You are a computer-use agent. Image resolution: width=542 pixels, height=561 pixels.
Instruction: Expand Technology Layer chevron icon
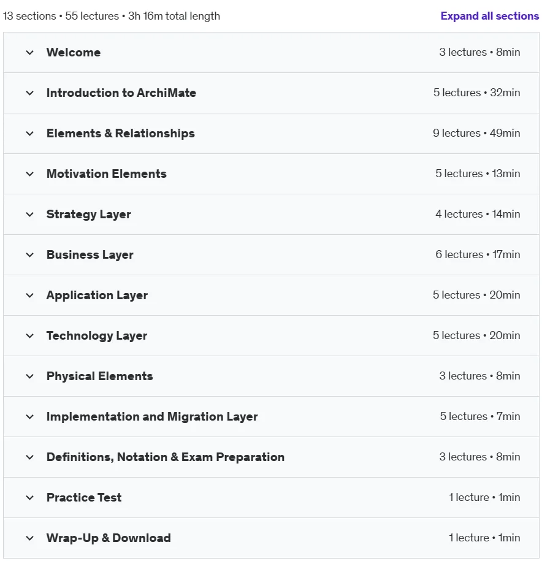(x=30, y=335)
